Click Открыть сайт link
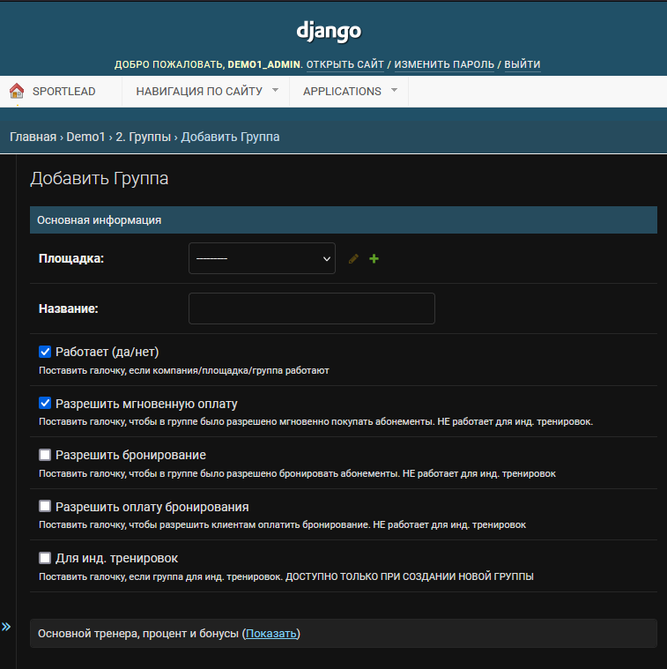Image resolution: width=667 pixels, height=669 pixels. point(345,64)
